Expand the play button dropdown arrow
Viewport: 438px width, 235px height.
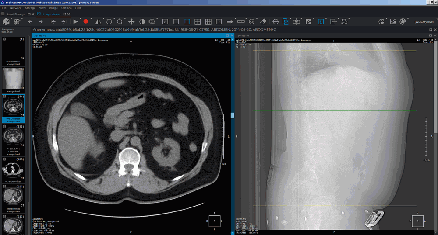tap(80, 19)
